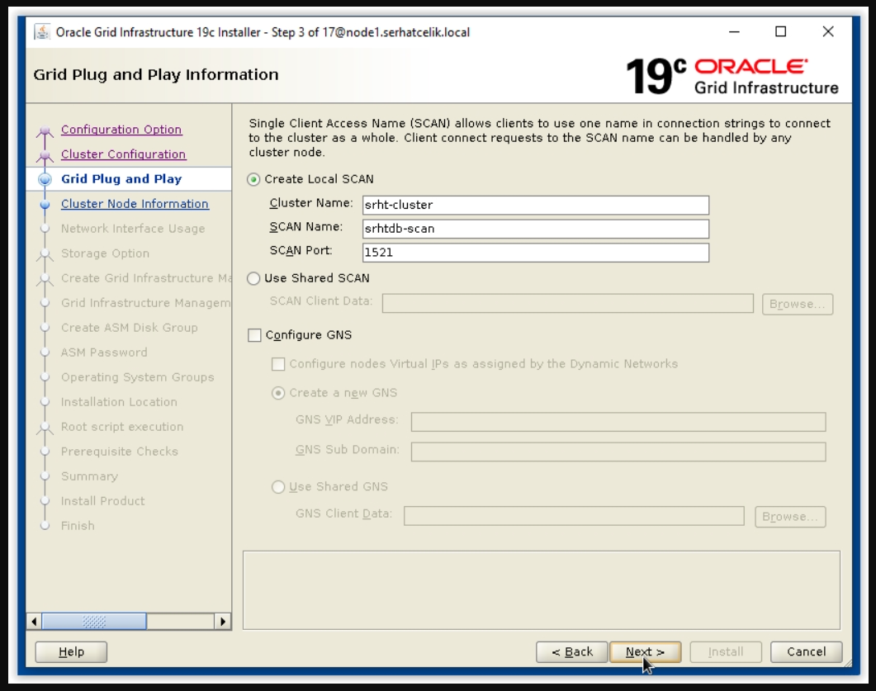876x691 pixels.
Task: Enable the Configure GNS checkbox
Action: (254, 335)
